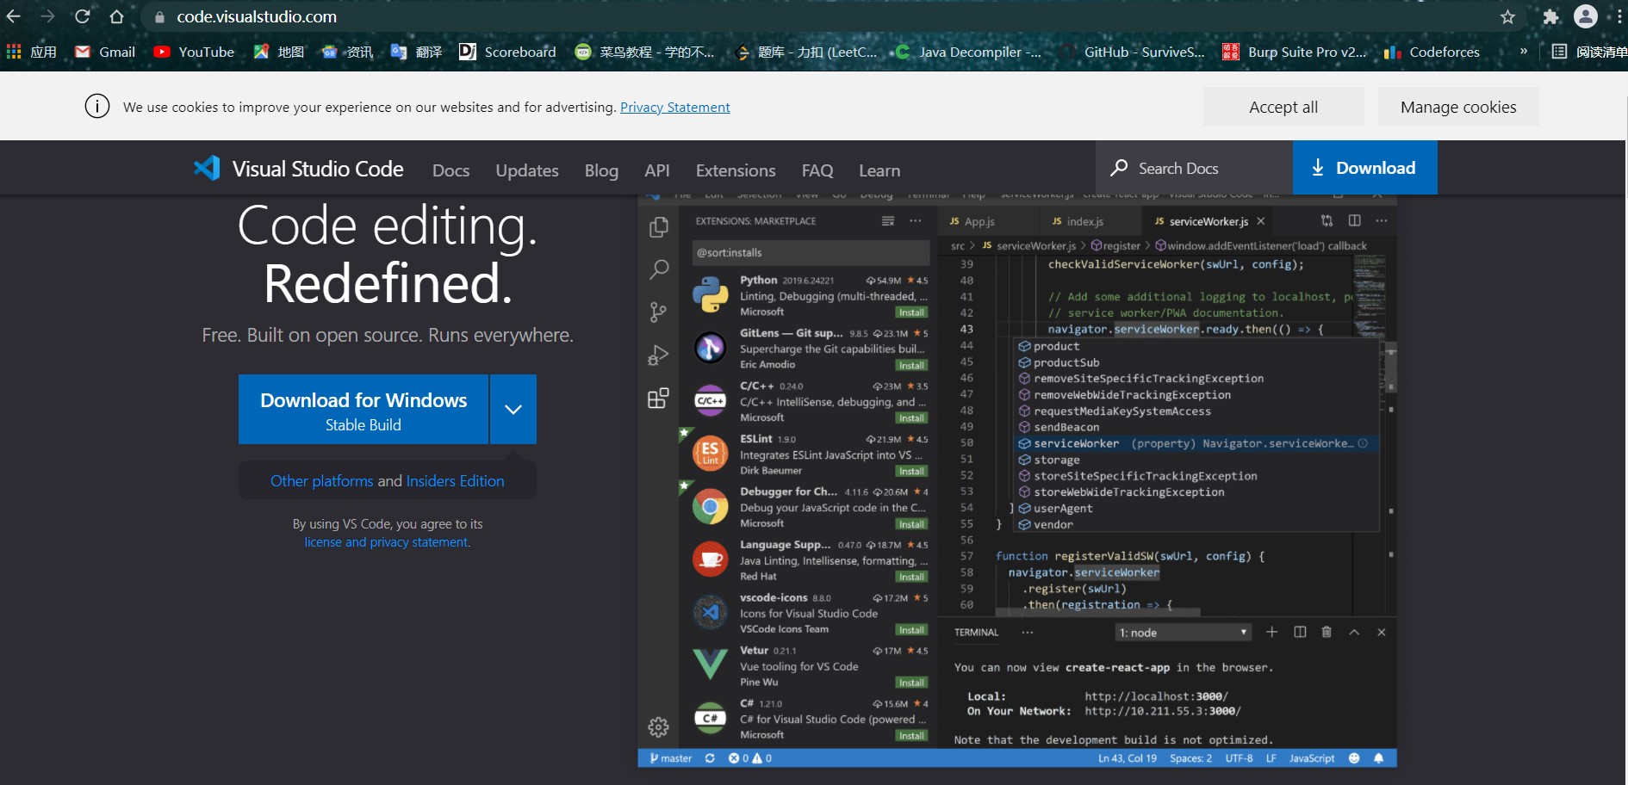This screenshot has width=1628, height=785.
Task: Click the Source Control icon in activity bar
Action: click(659, 312)
